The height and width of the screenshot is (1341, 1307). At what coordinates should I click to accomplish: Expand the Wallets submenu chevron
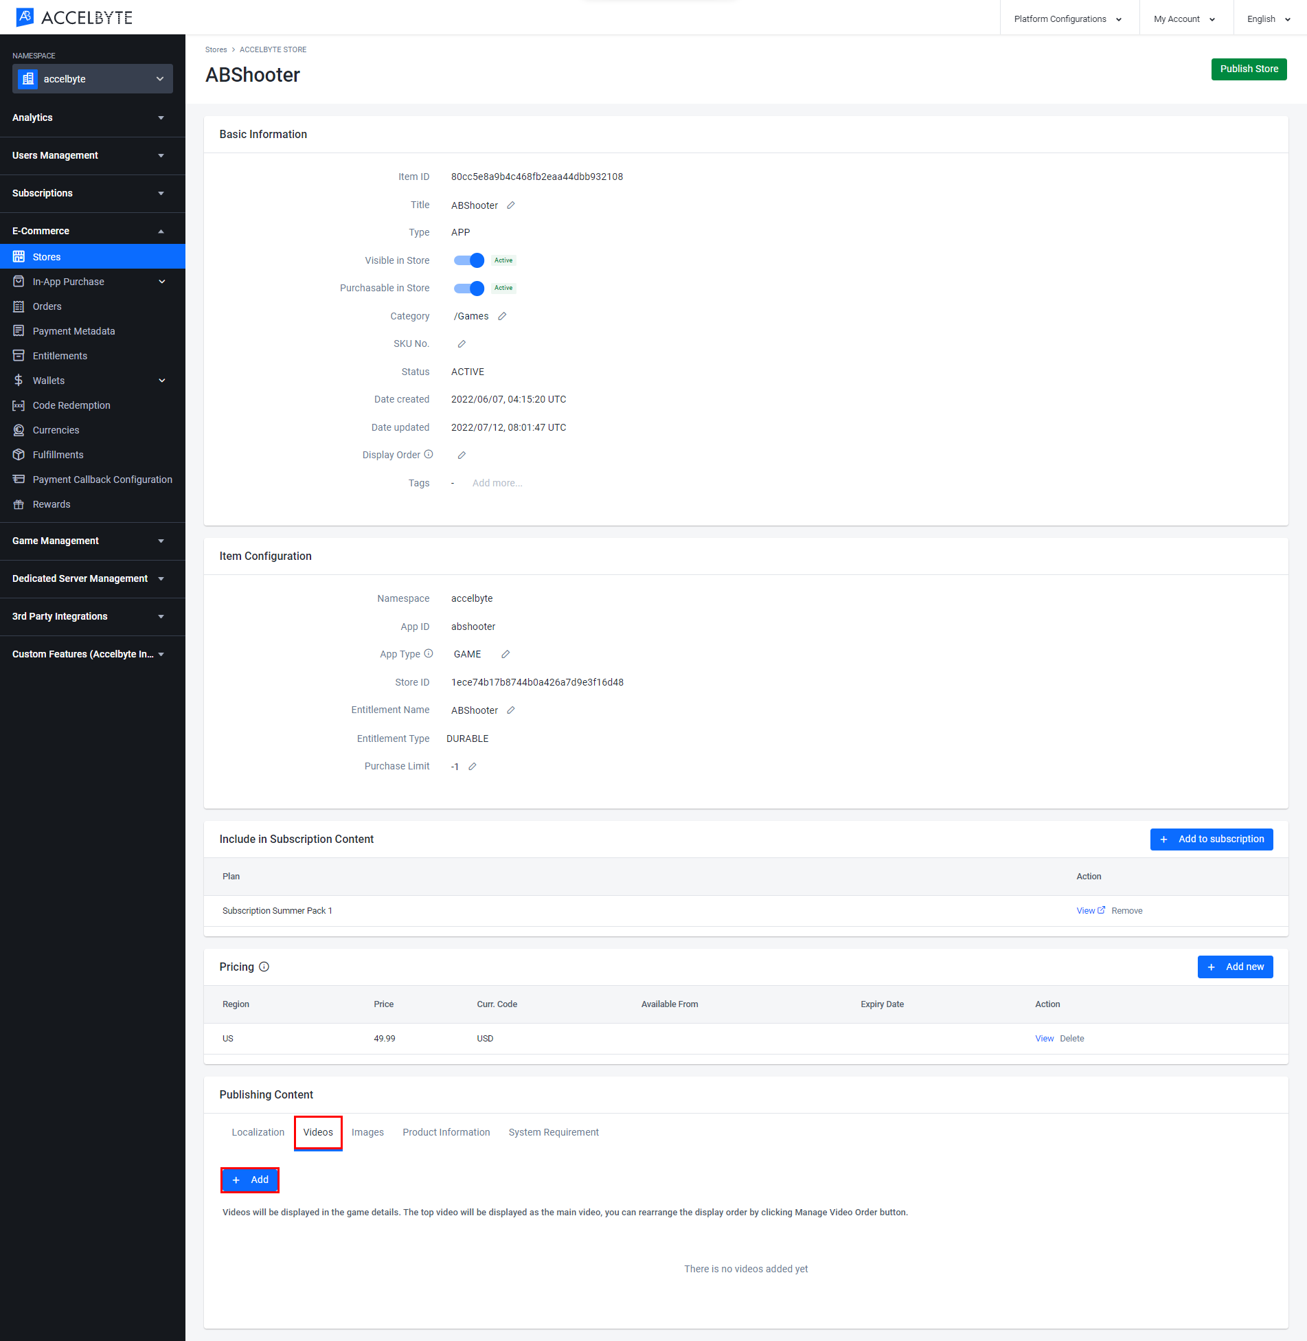[x=162, y=381]
